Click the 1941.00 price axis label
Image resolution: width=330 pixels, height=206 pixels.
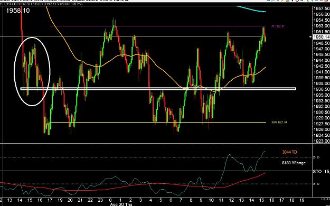322,72
